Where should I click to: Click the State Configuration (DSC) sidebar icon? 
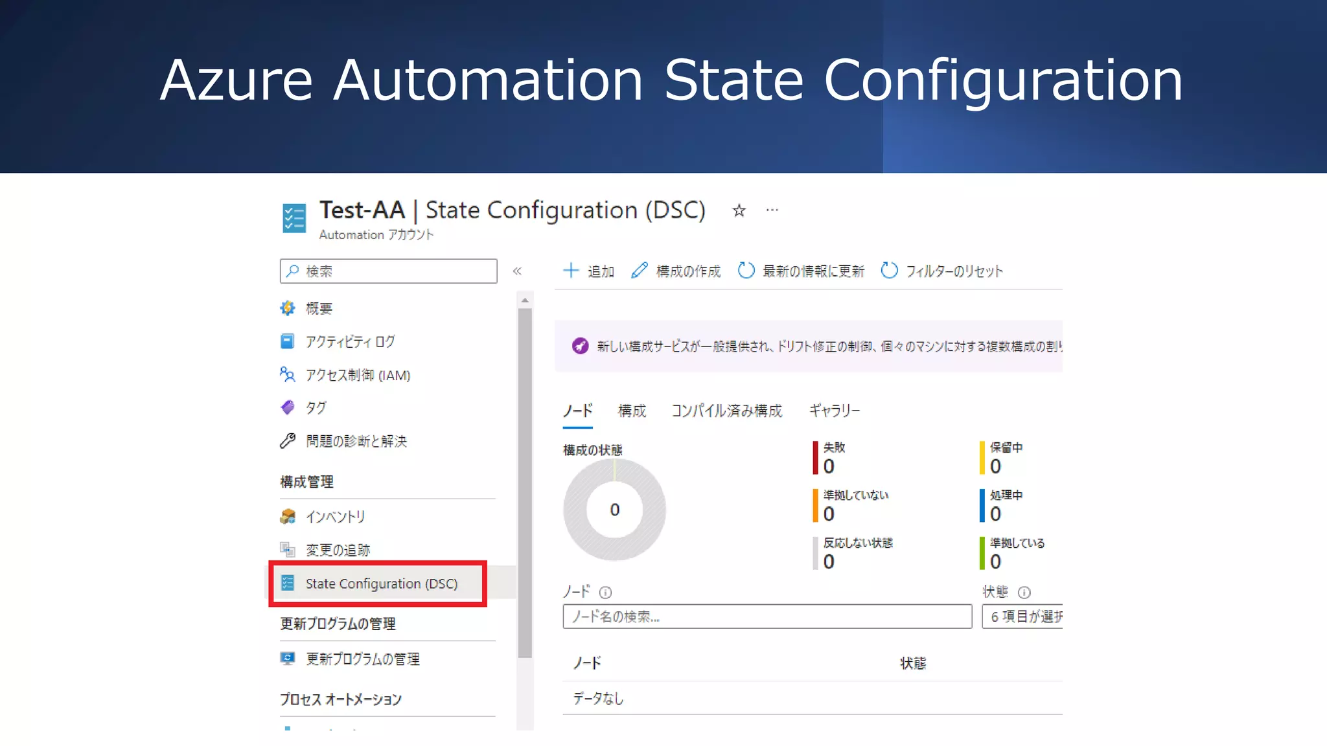tap(288, 583)
